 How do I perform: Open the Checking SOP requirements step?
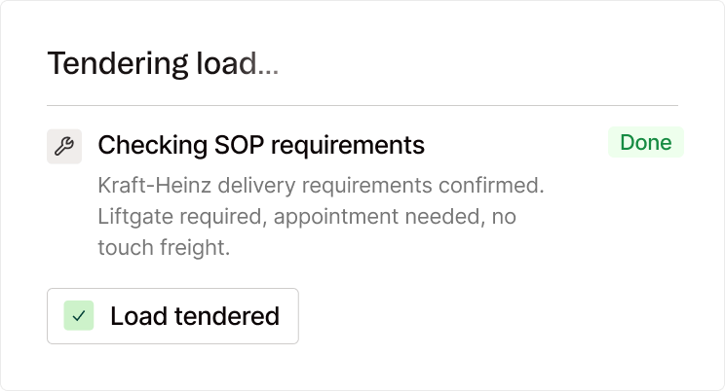tap(261, 145)
